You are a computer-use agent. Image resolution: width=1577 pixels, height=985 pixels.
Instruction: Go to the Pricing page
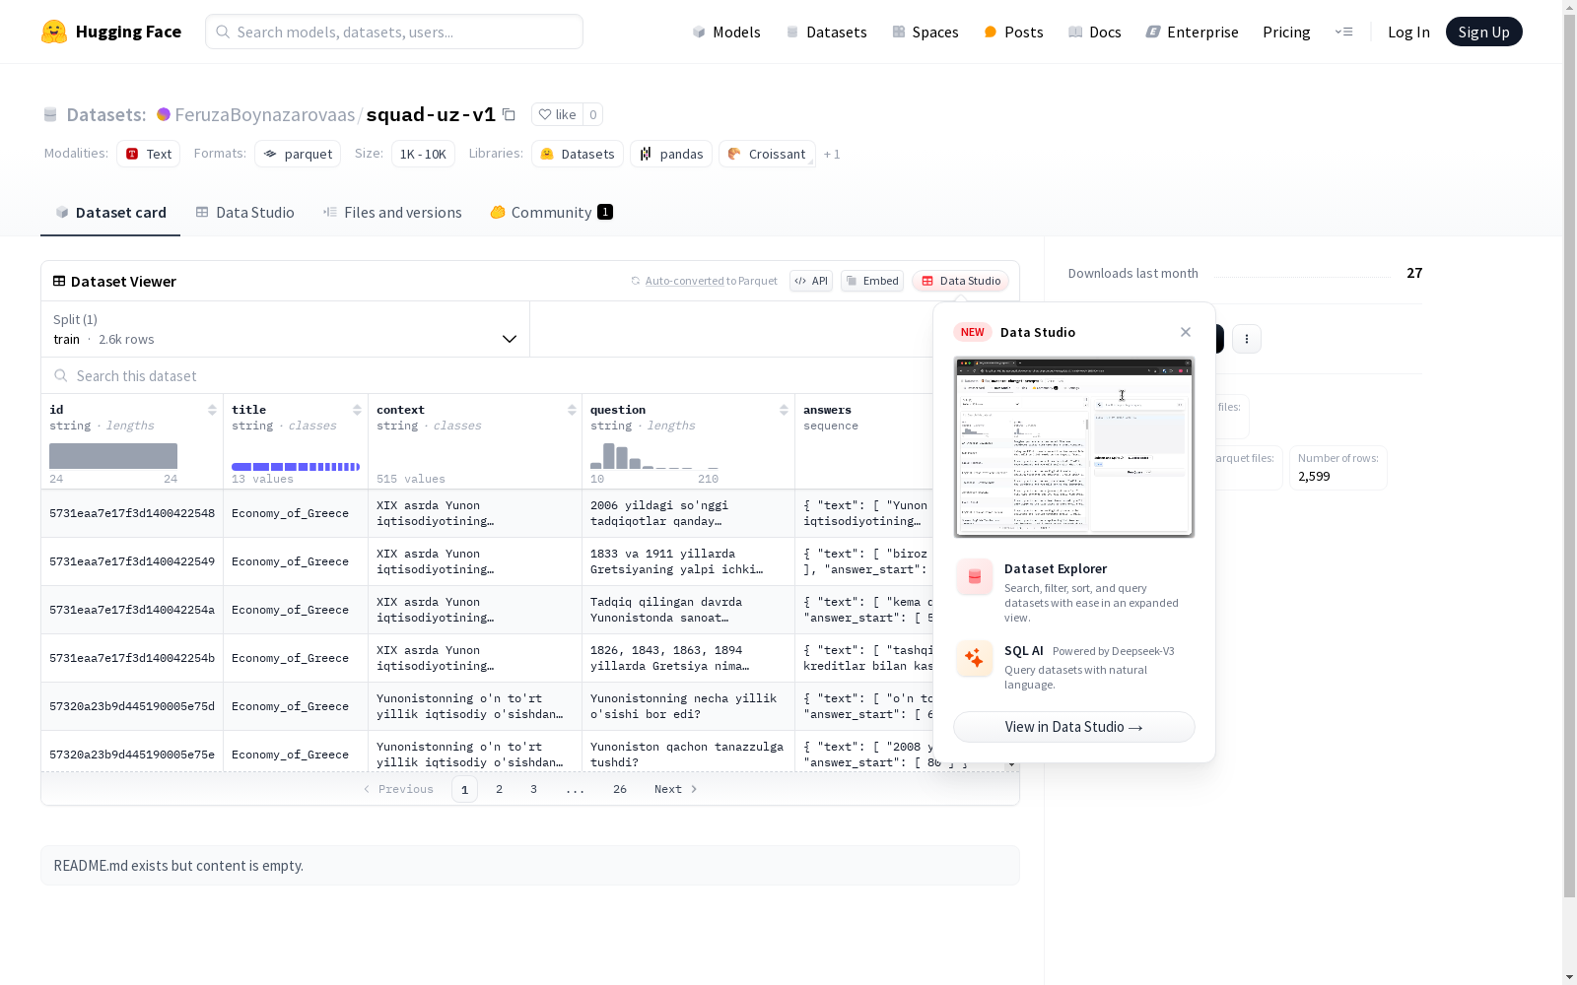pyautogui.click(x=1286, y=32)
